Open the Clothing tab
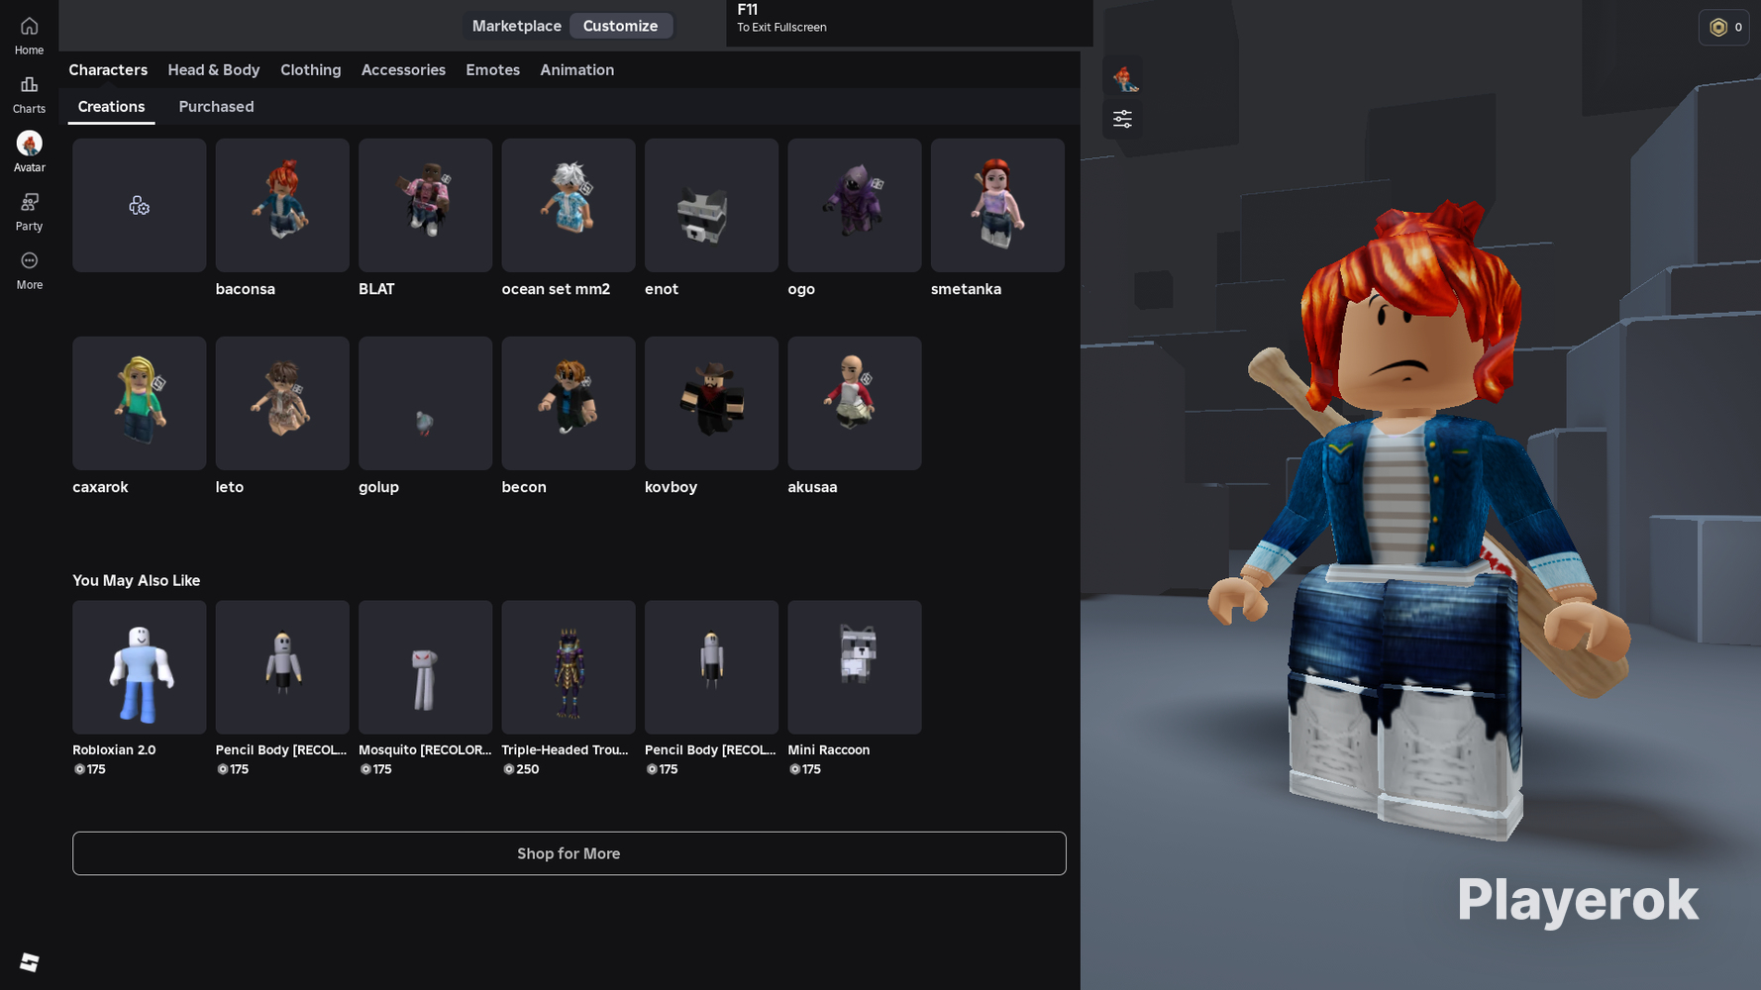The image size is (1761, 990). point(311,70)
